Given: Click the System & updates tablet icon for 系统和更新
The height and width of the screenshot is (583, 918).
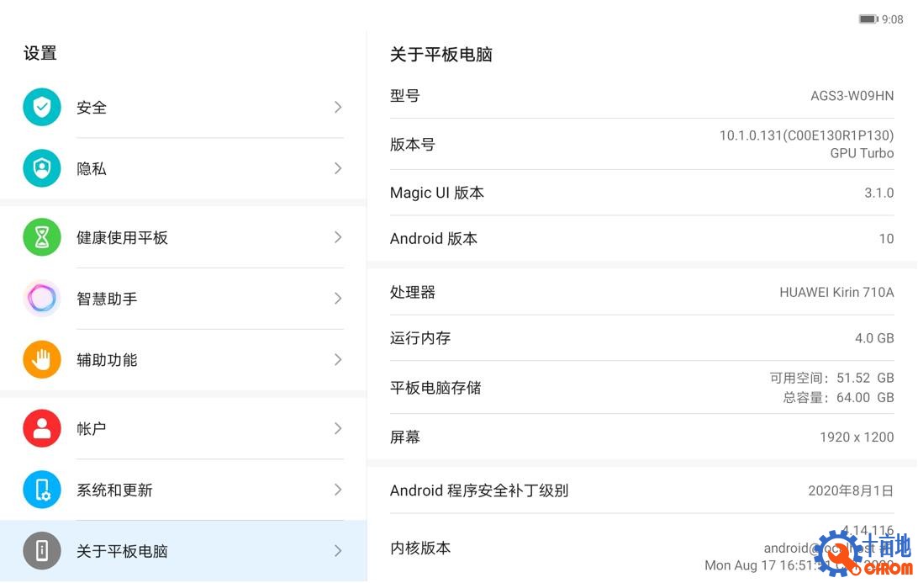Looking at the screenshot, I should click(x=42, y=490).
